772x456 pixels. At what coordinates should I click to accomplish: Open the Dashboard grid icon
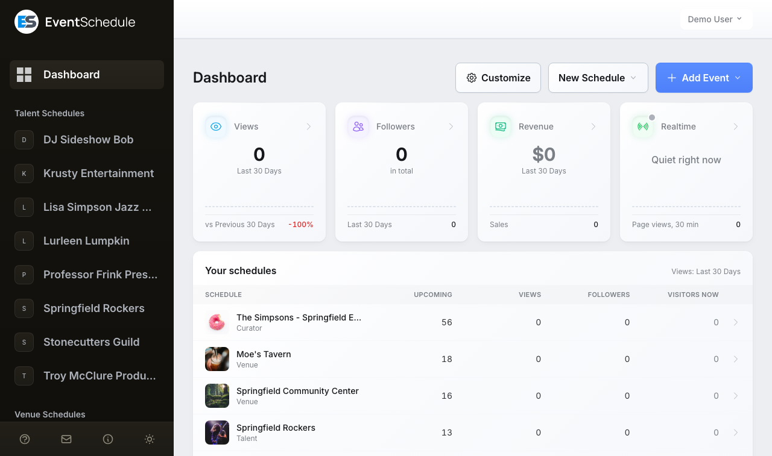click(x=24, y=75)
